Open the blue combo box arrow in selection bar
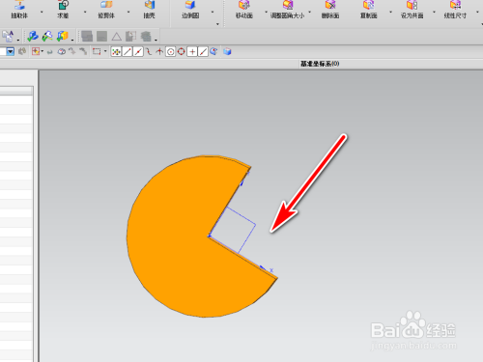The width and height of the screenshot is (483, 362). coord(11,51)
